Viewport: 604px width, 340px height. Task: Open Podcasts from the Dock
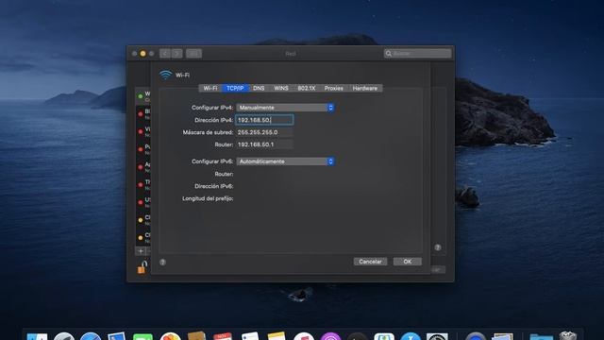click(331, 336)
